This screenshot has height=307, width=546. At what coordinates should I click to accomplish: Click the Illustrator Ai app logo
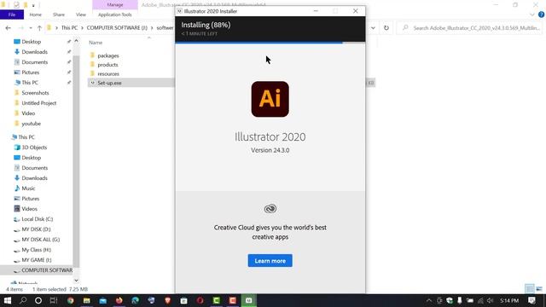(x=270, y=99)
